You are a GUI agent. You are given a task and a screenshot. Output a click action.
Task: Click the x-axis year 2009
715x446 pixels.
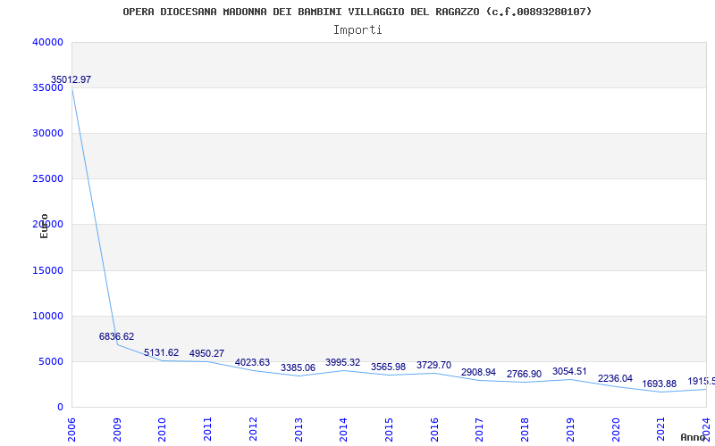pos(117,430)
